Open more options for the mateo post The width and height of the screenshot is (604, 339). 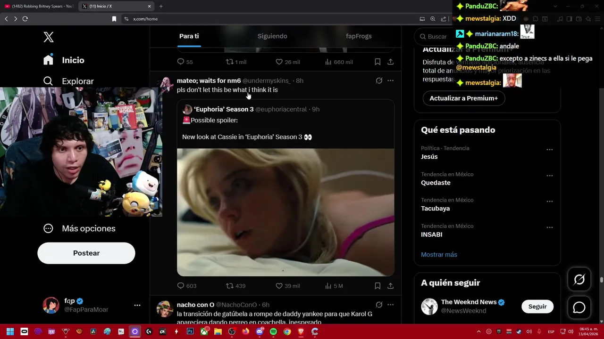coord(390,81)
